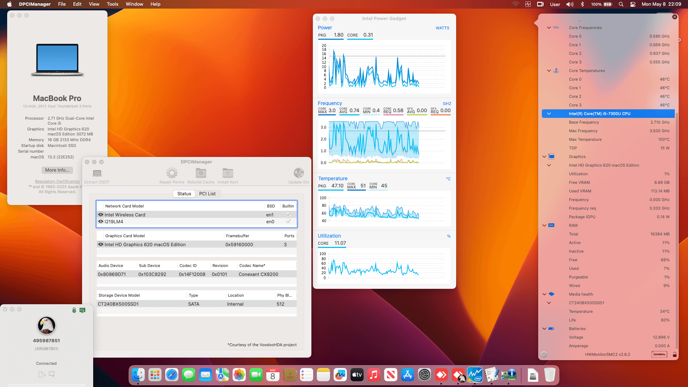Click the Update IDs globe icon
The image size is (688, 387).
(298, 173)
